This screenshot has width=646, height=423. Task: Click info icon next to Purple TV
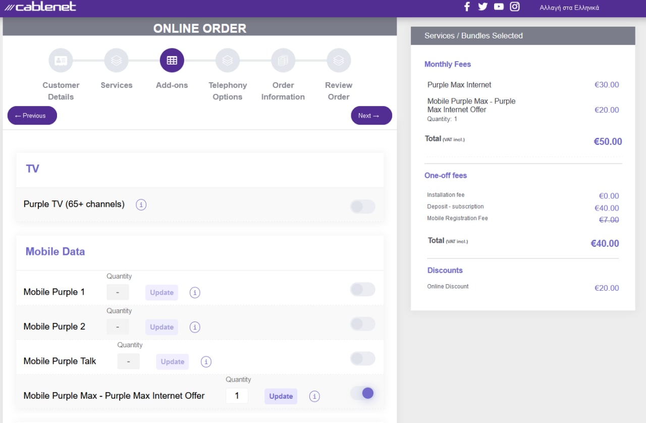(141, 204)
